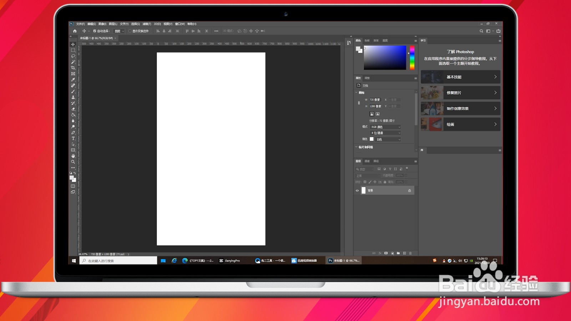Image resolution: width=571 pixels, height=321 pixels.
Task: Change the screen mode from the toolbox
Action: click(x=73, y=192)
